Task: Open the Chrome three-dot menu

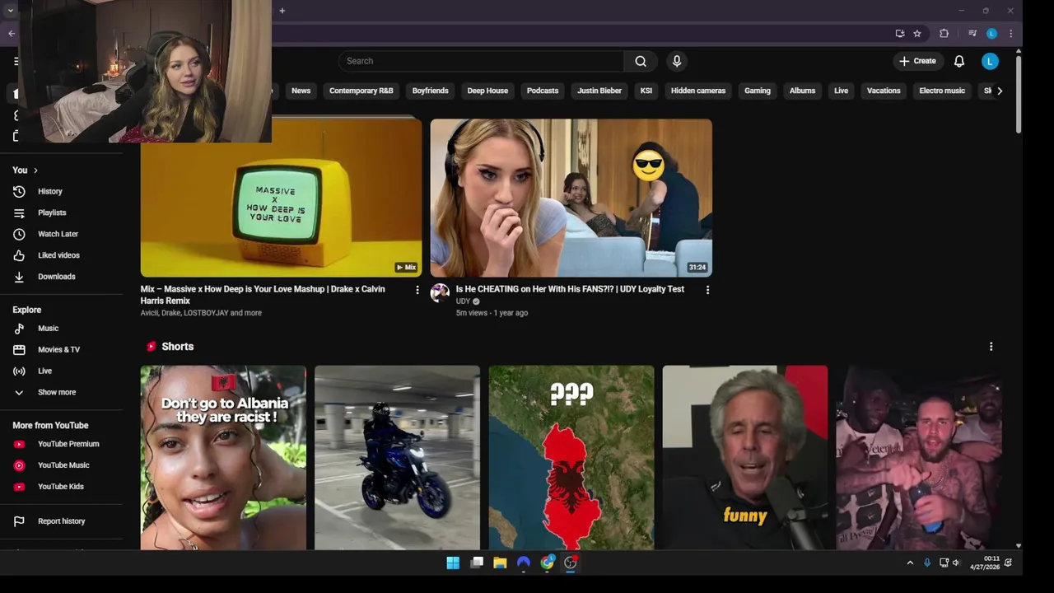Action: point(1010,34)
